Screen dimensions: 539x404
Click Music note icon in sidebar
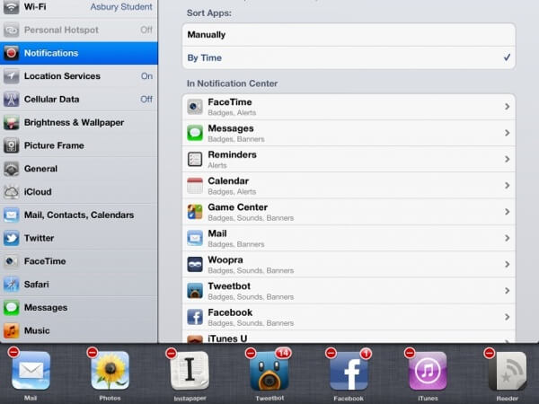12,330
